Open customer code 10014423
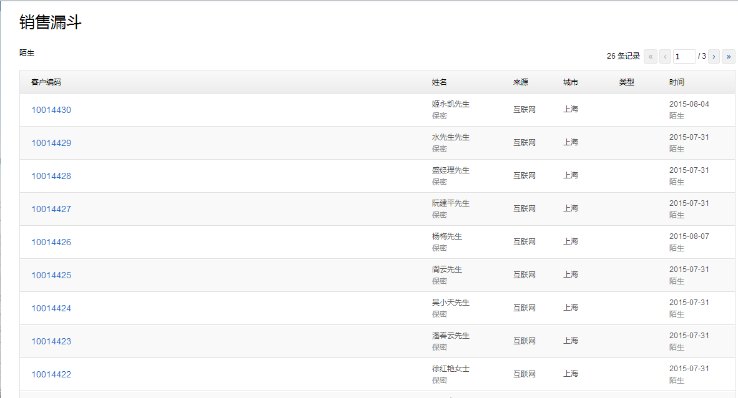This screenshot has width=738, height=398. 51,341
